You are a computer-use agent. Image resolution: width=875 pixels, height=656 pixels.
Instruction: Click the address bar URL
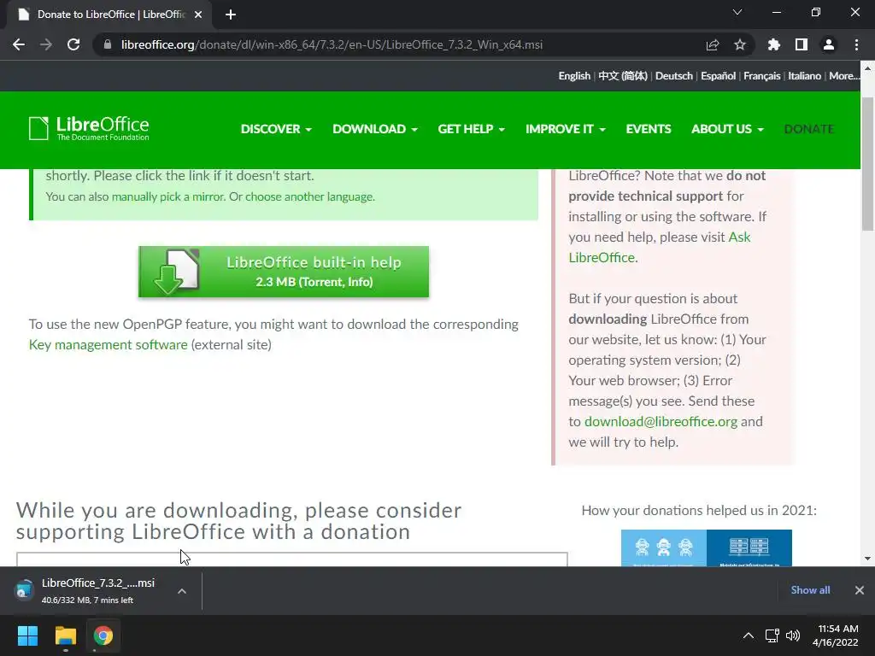(332, 44)
